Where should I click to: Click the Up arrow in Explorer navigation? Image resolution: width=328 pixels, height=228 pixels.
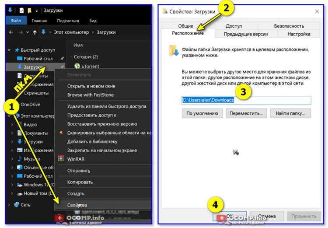35,32
